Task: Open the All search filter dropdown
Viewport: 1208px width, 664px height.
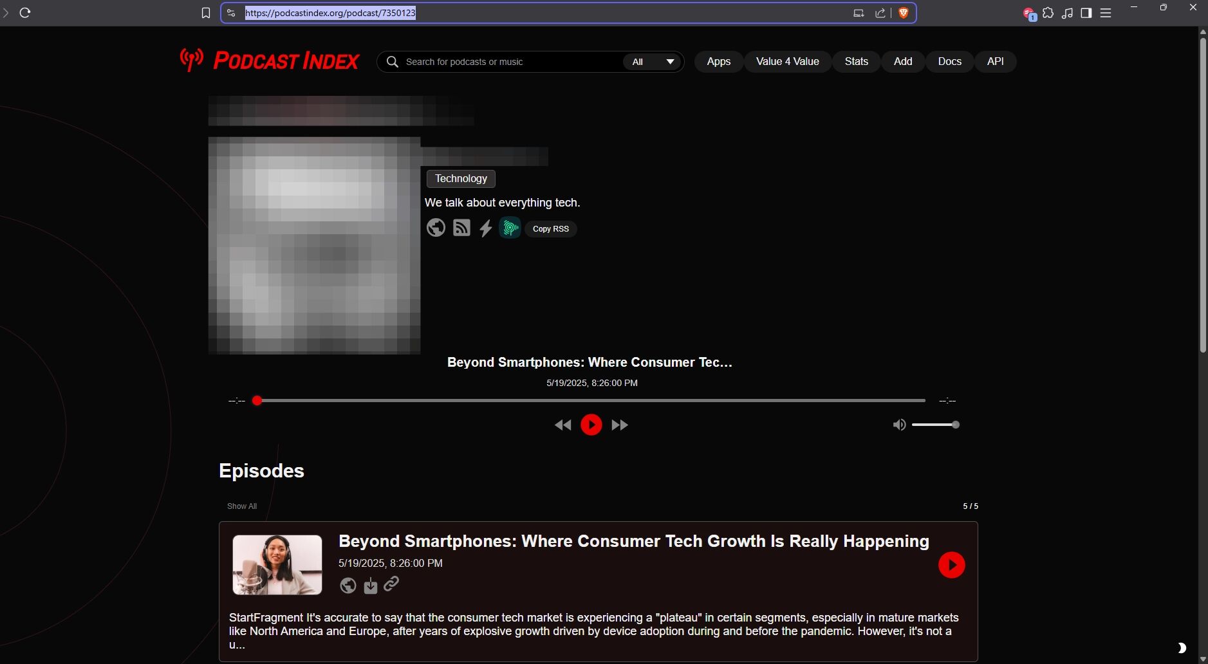Action: [653, 62]
